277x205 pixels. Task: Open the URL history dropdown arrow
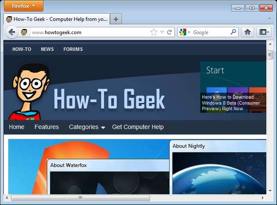pyautogui.click(x=162, y=32)
